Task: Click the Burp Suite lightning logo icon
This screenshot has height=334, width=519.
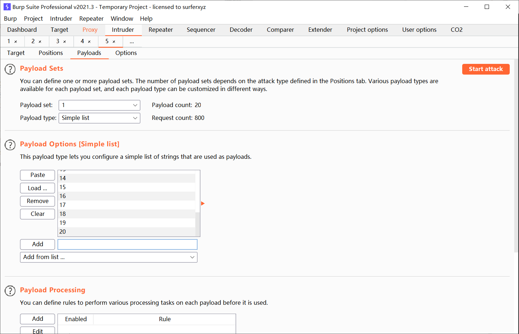Action: [7, 7]
